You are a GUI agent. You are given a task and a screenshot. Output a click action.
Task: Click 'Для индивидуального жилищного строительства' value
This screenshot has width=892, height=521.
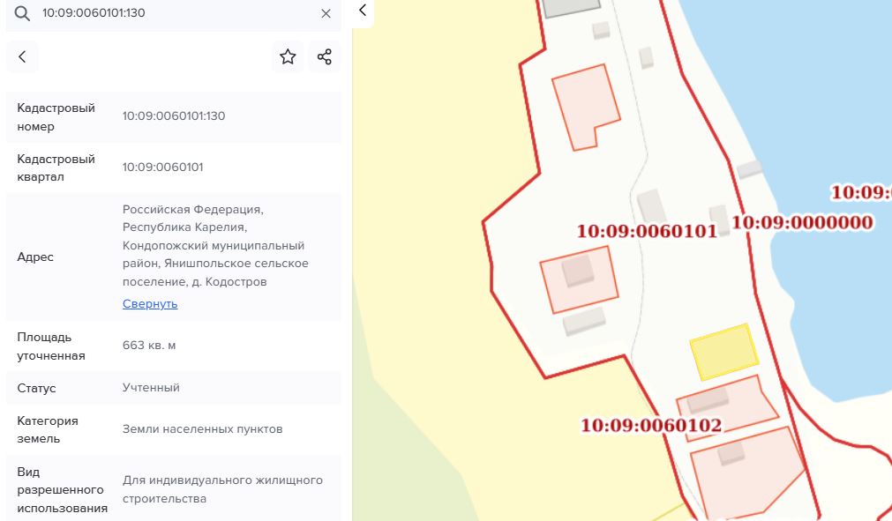(222, 489)
